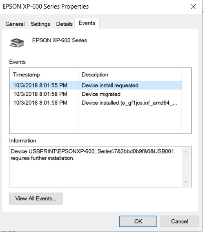Image resolution: width=203 pixels, height=232 pixels.
Task: Click the EPSON XP-600 Series device name label
Action: pos(60,40)
